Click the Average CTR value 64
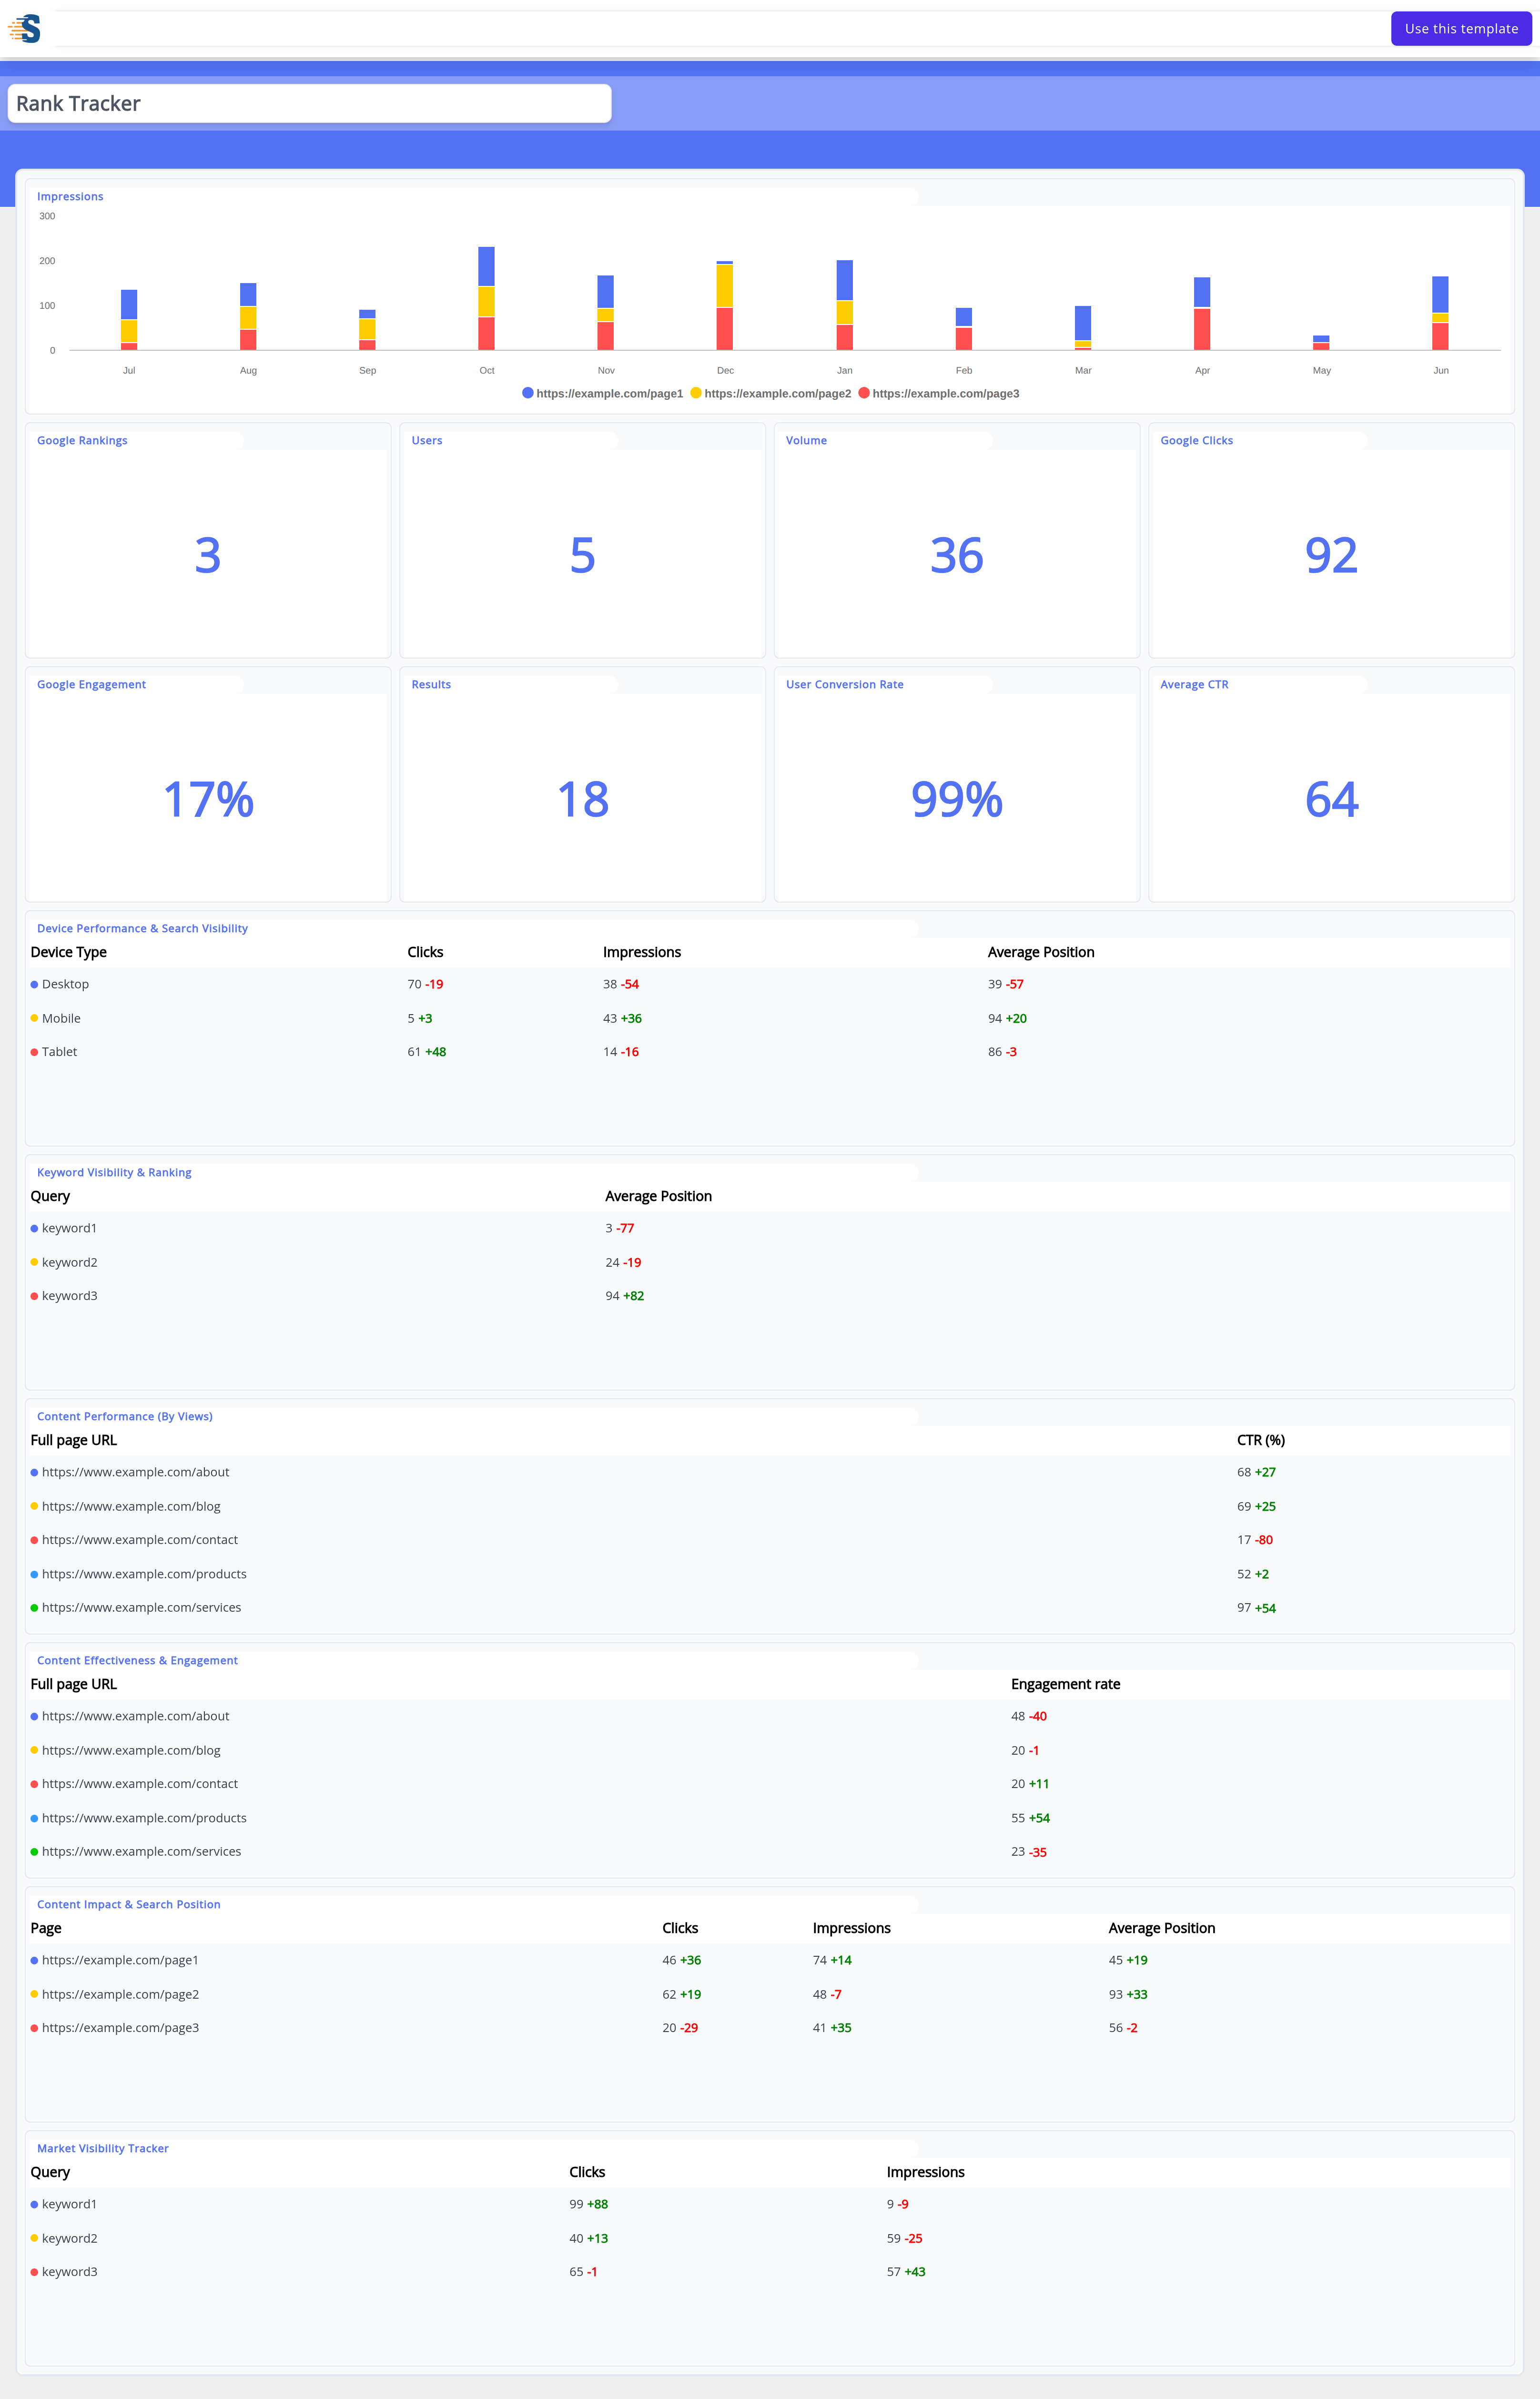1540x2399 pixels. coord(1331,800)
